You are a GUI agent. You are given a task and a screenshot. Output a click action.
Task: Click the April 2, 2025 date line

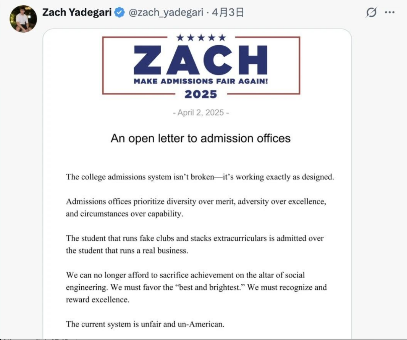point(201,112)
